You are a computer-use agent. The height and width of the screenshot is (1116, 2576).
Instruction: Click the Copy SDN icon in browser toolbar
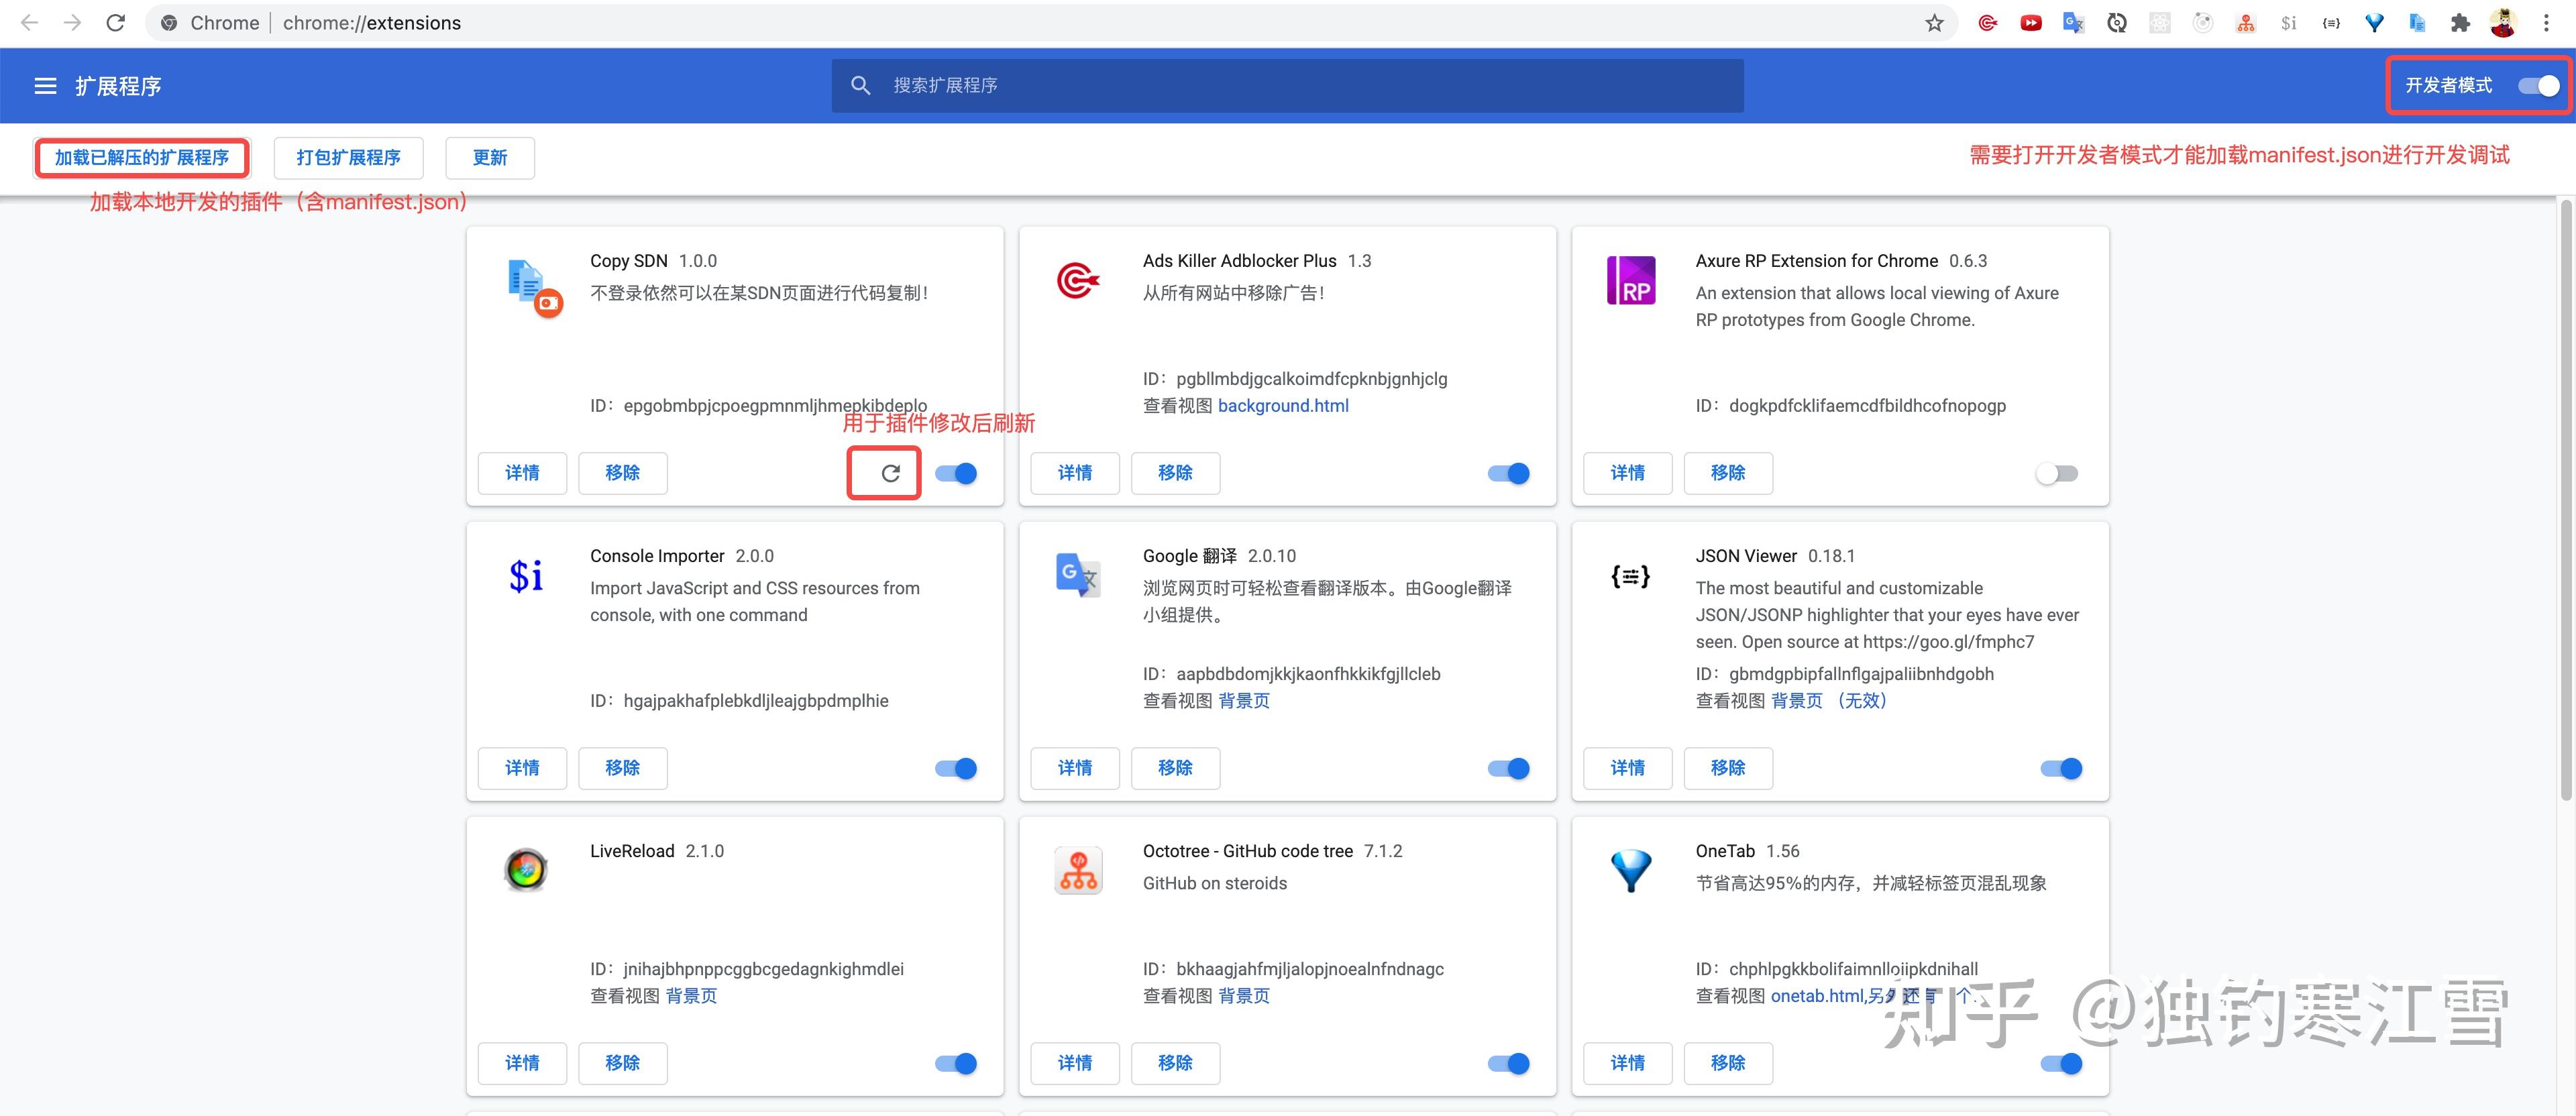(2417, 23)
